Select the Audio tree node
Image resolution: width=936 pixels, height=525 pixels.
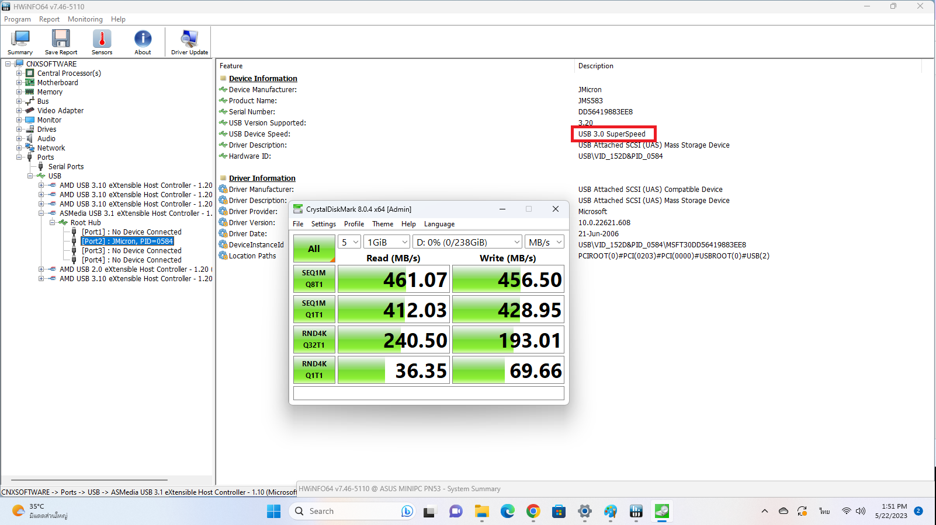point(46,139)
